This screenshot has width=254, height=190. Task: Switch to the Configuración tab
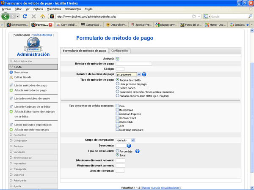click(x=119, y=51)
